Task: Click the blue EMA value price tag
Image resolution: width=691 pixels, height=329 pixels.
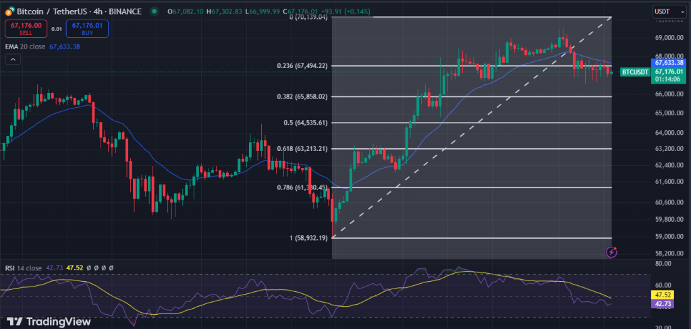Action: [x=669, y=63]
